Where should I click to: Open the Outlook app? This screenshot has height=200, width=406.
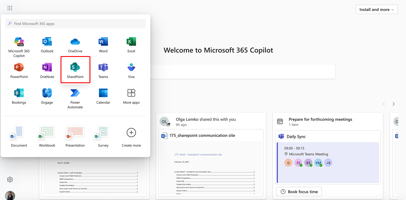click(47, 44)
